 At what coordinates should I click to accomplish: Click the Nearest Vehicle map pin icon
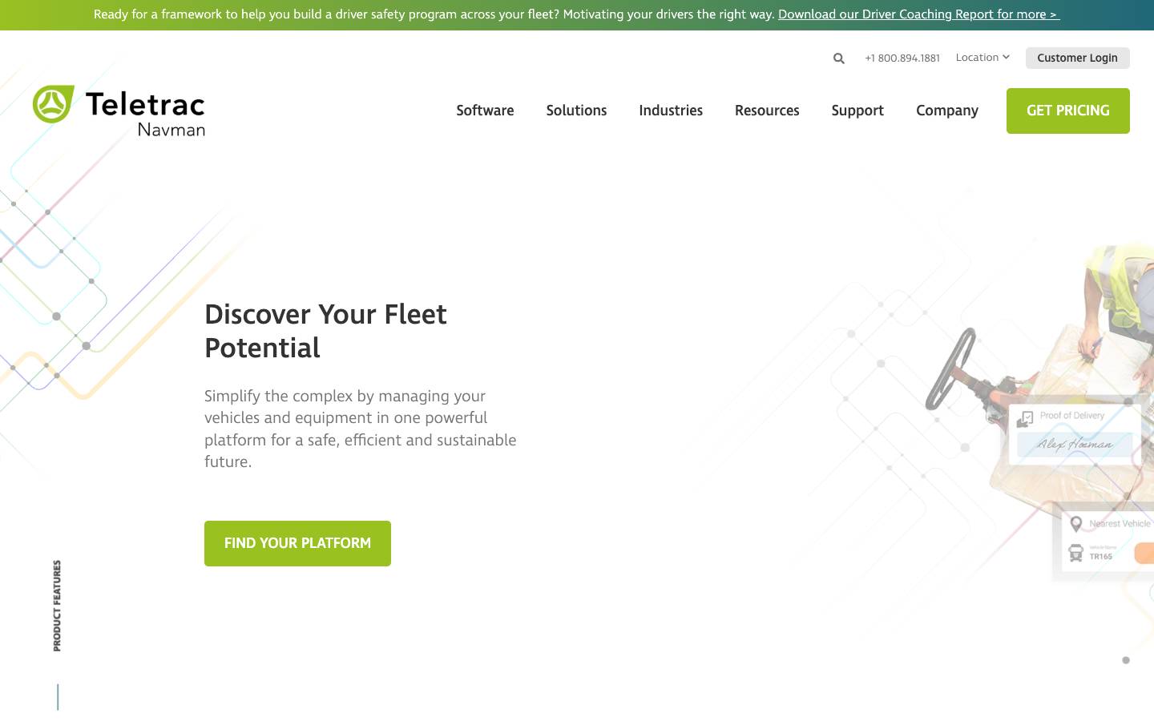pos(1076,524)
